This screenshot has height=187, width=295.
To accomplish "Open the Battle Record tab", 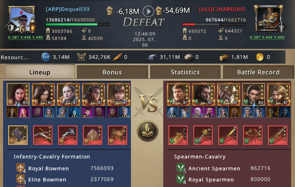I will (x=258, y=72).
